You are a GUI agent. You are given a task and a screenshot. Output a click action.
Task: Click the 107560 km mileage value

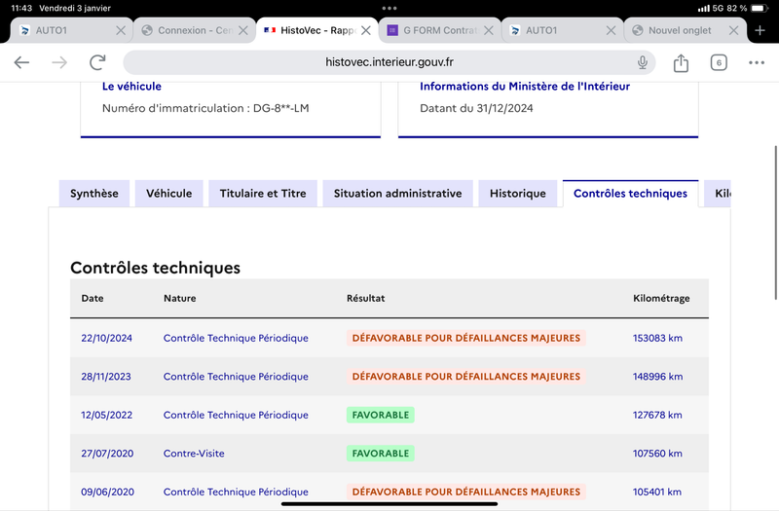point(657,454)
